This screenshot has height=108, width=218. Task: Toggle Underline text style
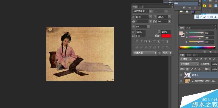point(163,42)
